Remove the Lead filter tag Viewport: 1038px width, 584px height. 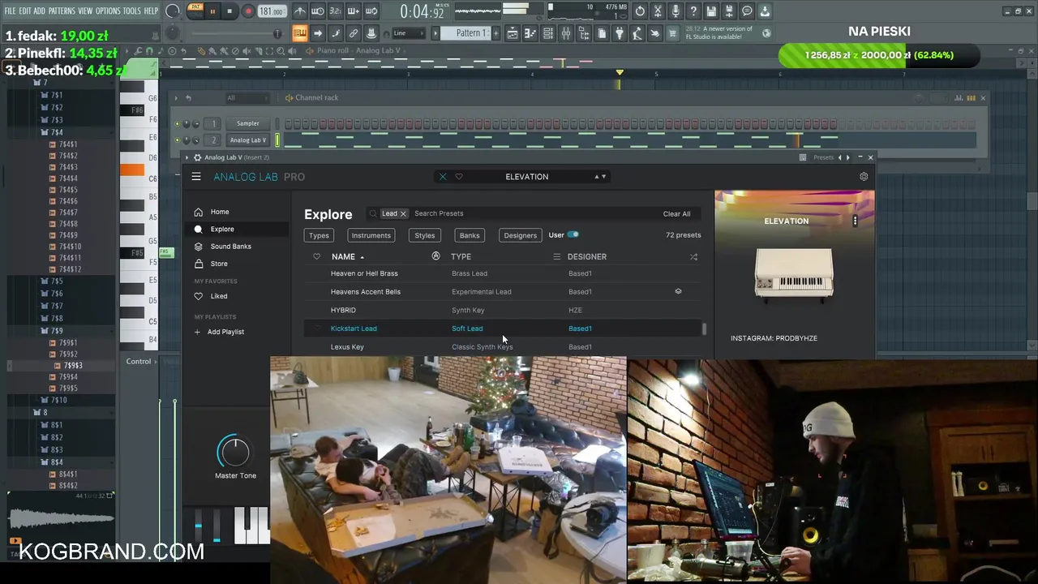tap(403, 214)
